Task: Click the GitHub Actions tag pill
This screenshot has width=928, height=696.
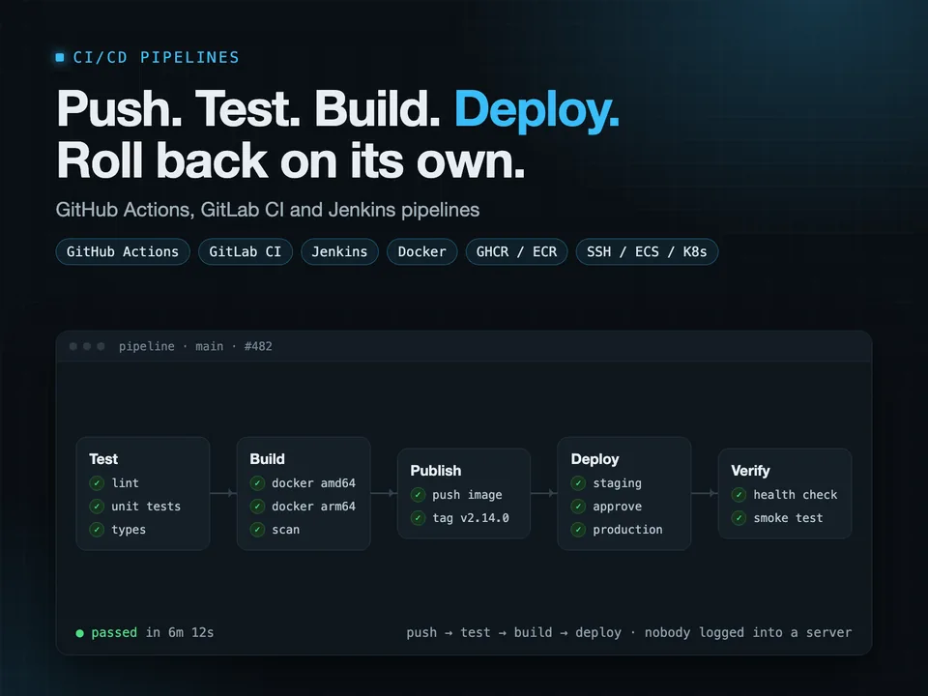Action: point(123,251)
